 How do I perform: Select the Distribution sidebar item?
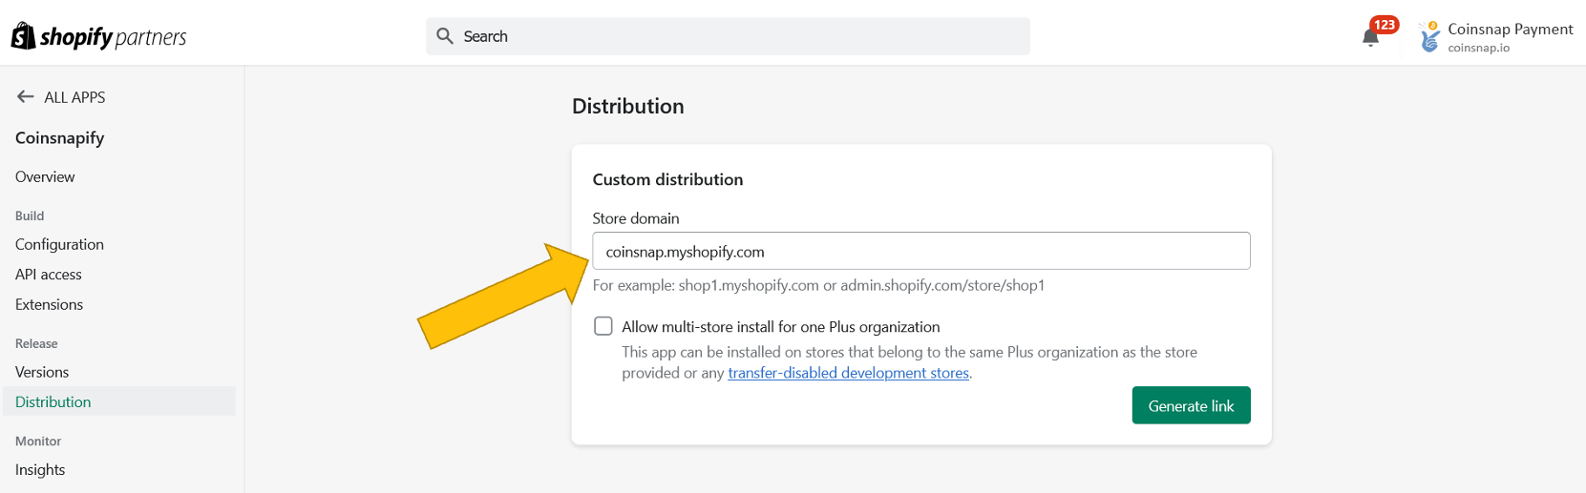pos(119,401)
